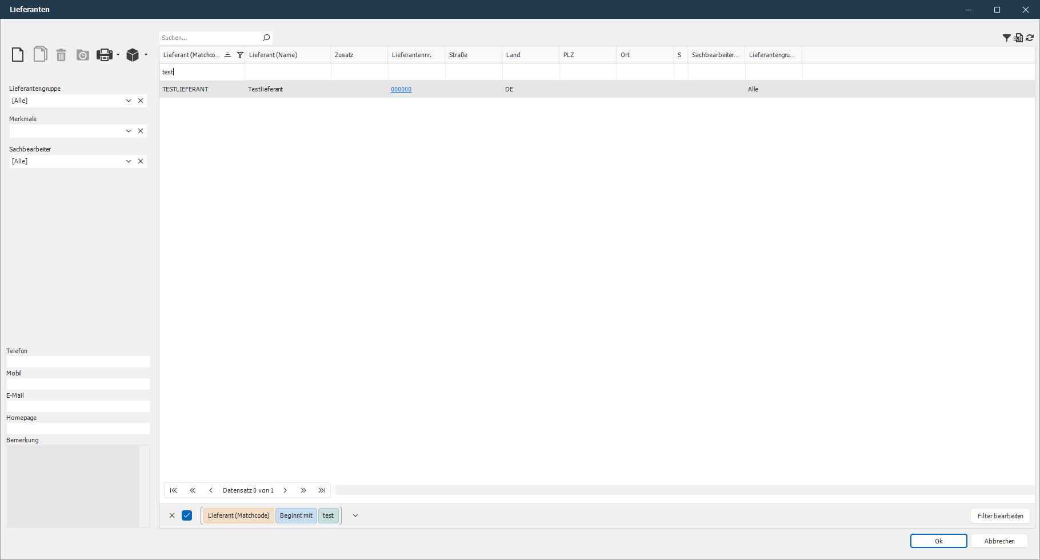
Task: Clear the Sachbearbeiter selection
Action: click(x=141, y=161)
